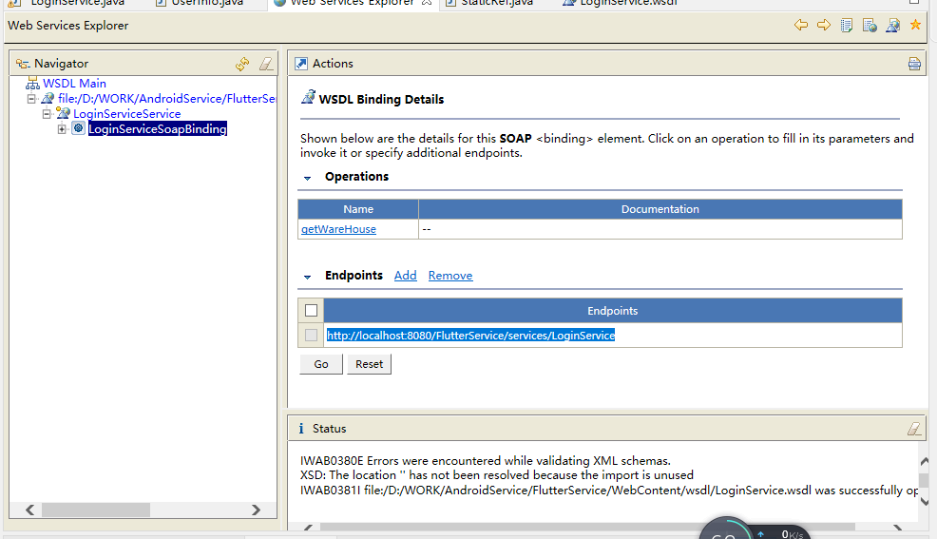Click the Status pane scroll-up arrow
The width and height of the screenshot is (937, 539).
coord(925,461)
